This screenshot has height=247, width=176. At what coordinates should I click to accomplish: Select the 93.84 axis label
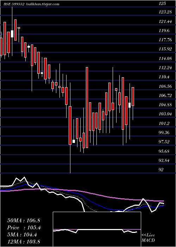(164, 160)
